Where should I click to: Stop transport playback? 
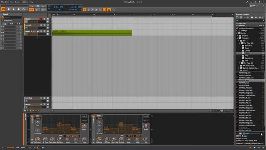9,9
